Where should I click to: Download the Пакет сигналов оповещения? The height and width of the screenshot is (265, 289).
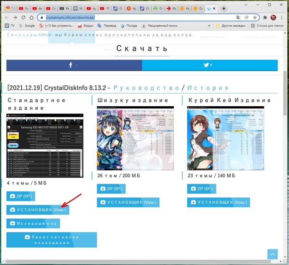click(52, 240)
